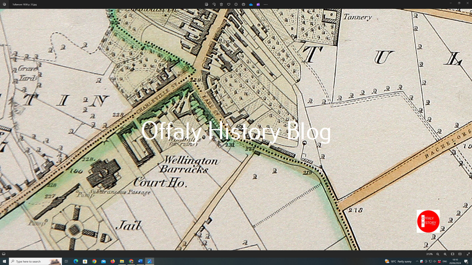The image size is (472, 265).
Task: Toggle filmstrip view at bottom left
Action: (4, 254)
